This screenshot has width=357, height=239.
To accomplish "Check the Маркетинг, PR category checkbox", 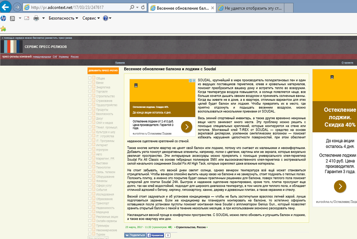I will (x=90, y=158).
